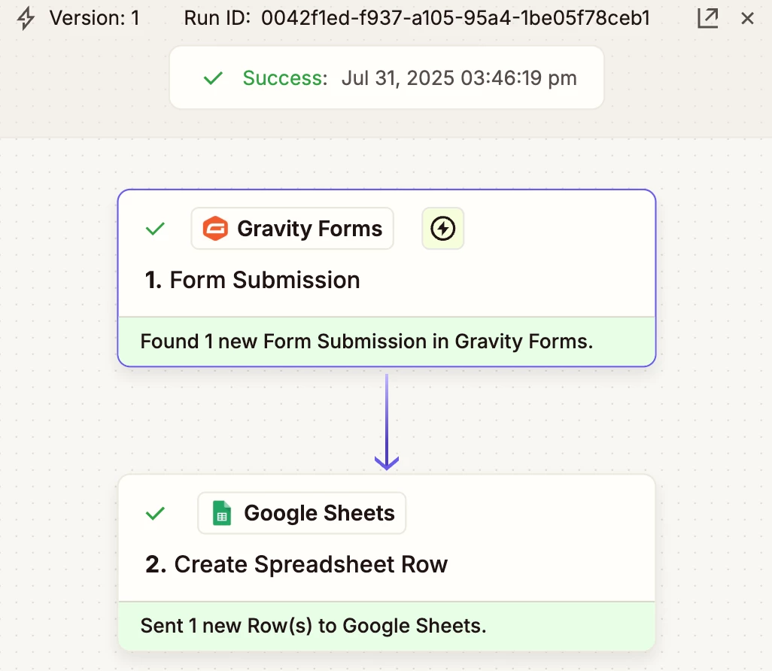Click the Success timestamp Jul 31, 2025
Screen dimensions: 772x671
459,77
